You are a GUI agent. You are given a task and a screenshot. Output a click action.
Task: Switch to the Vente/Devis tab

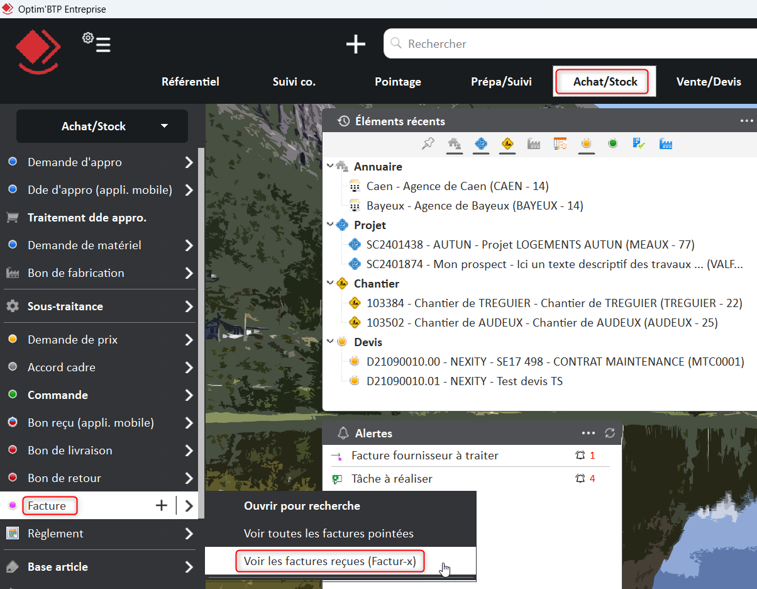(708, 81)
